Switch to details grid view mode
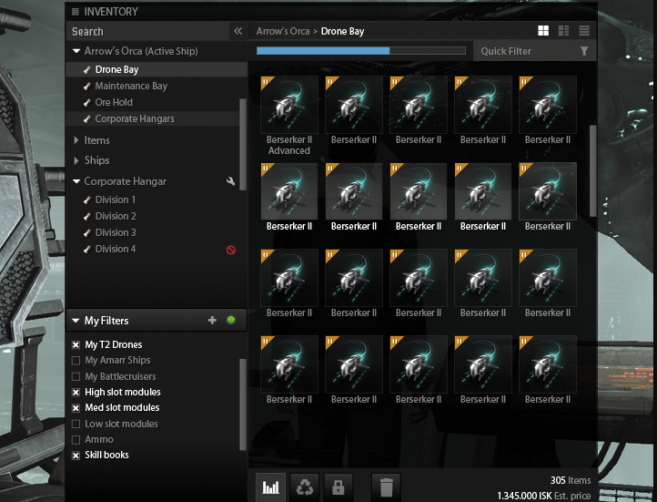The image size is (657, 502). [564, 31]
